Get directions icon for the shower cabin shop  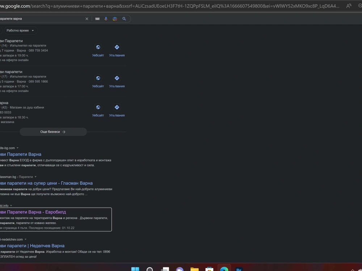(x=117, y=107)
